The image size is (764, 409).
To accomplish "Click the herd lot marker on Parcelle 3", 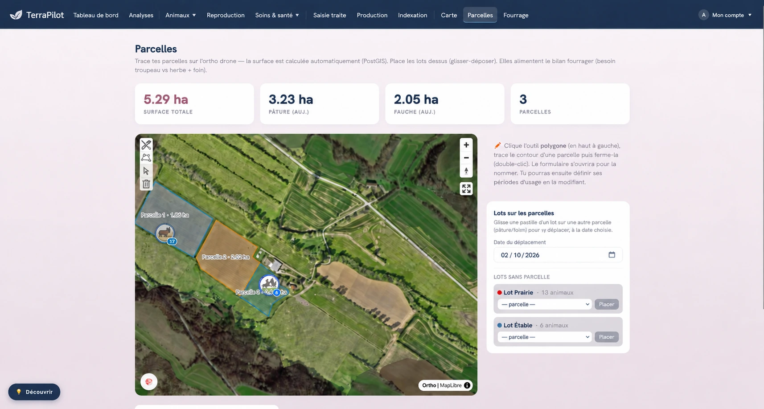I will [x=269, y=284].
